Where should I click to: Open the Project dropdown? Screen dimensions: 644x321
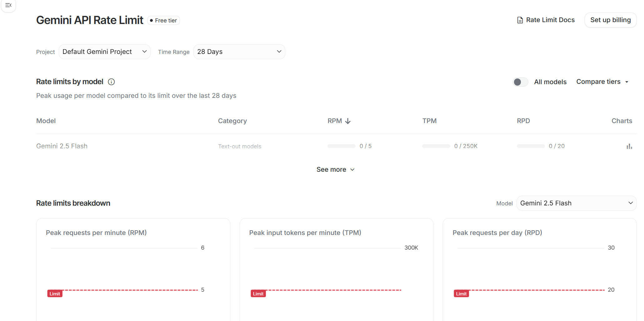[x=104, y=52]
